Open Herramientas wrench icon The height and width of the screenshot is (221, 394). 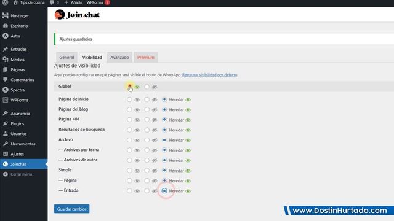tap(6, 144)
